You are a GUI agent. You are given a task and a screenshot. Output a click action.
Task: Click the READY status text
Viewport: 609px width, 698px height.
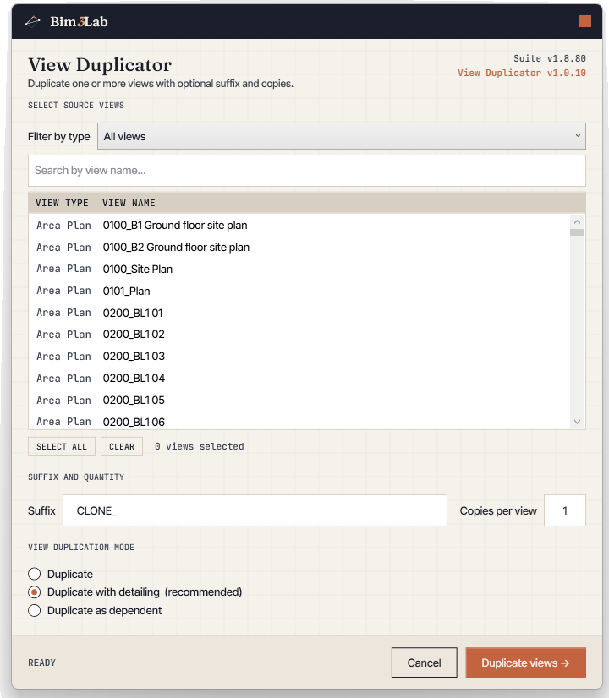coord(42,663)
